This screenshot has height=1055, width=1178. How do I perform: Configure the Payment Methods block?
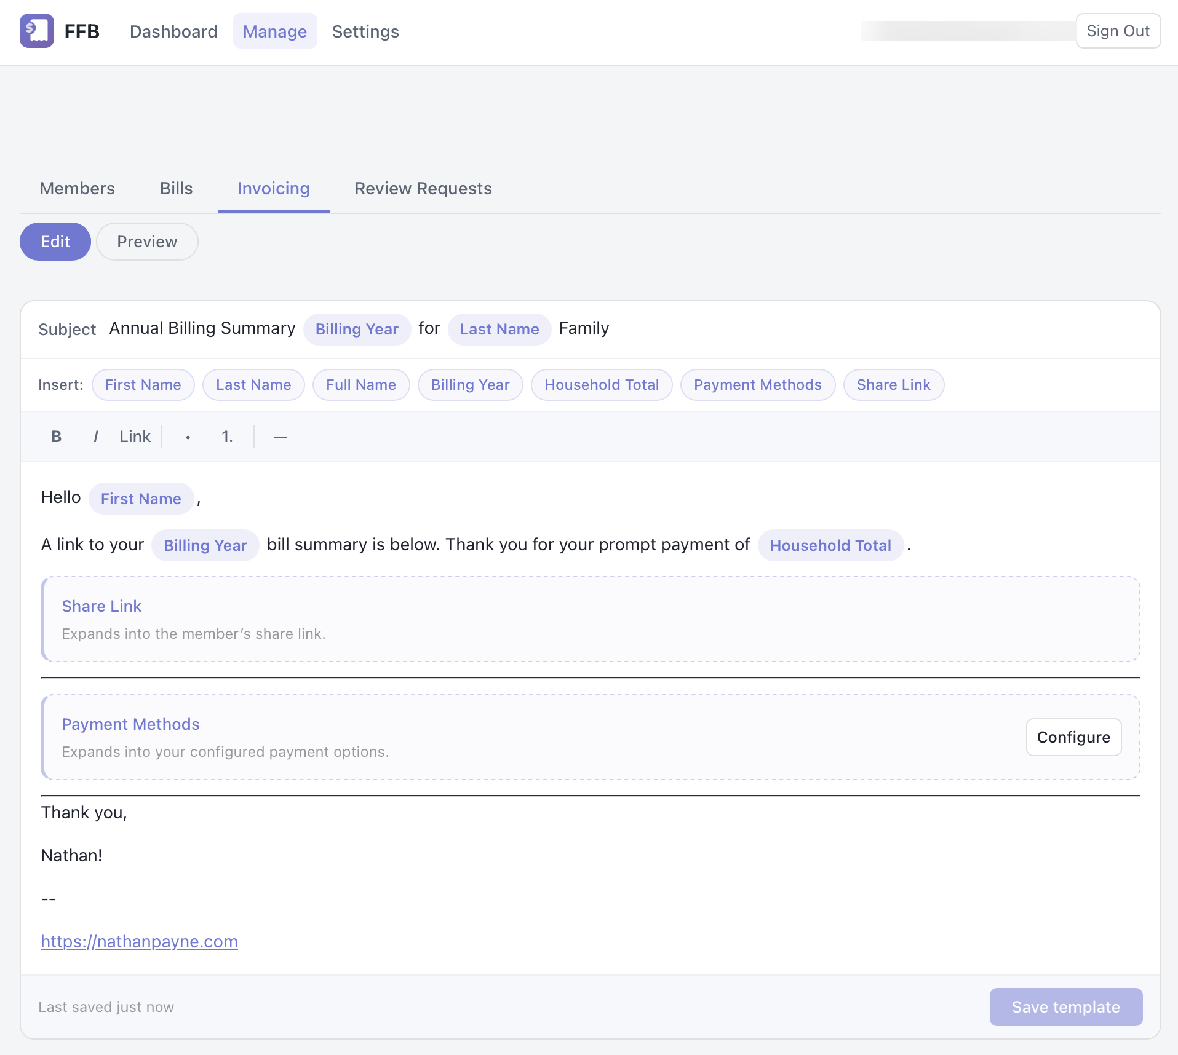[1073, 737]
